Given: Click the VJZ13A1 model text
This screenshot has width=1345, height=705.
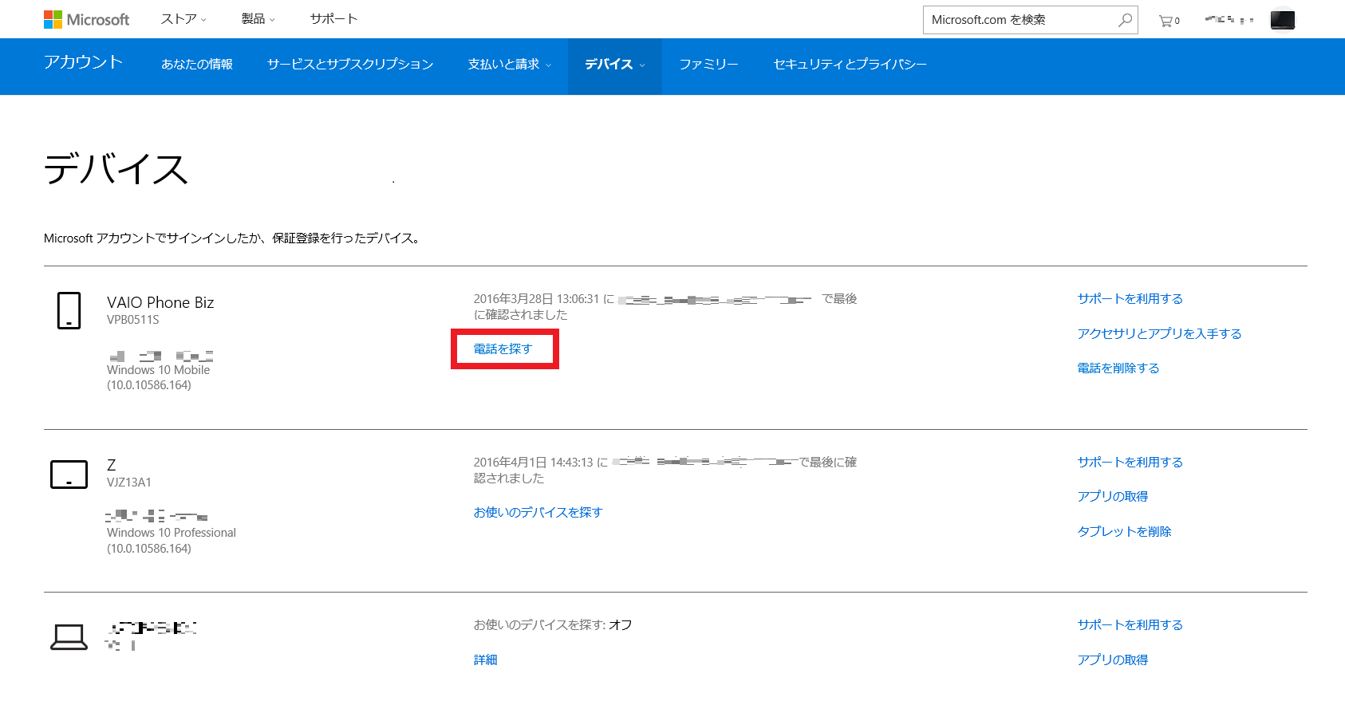Looking at the screenshot, I should pos(129,482).
